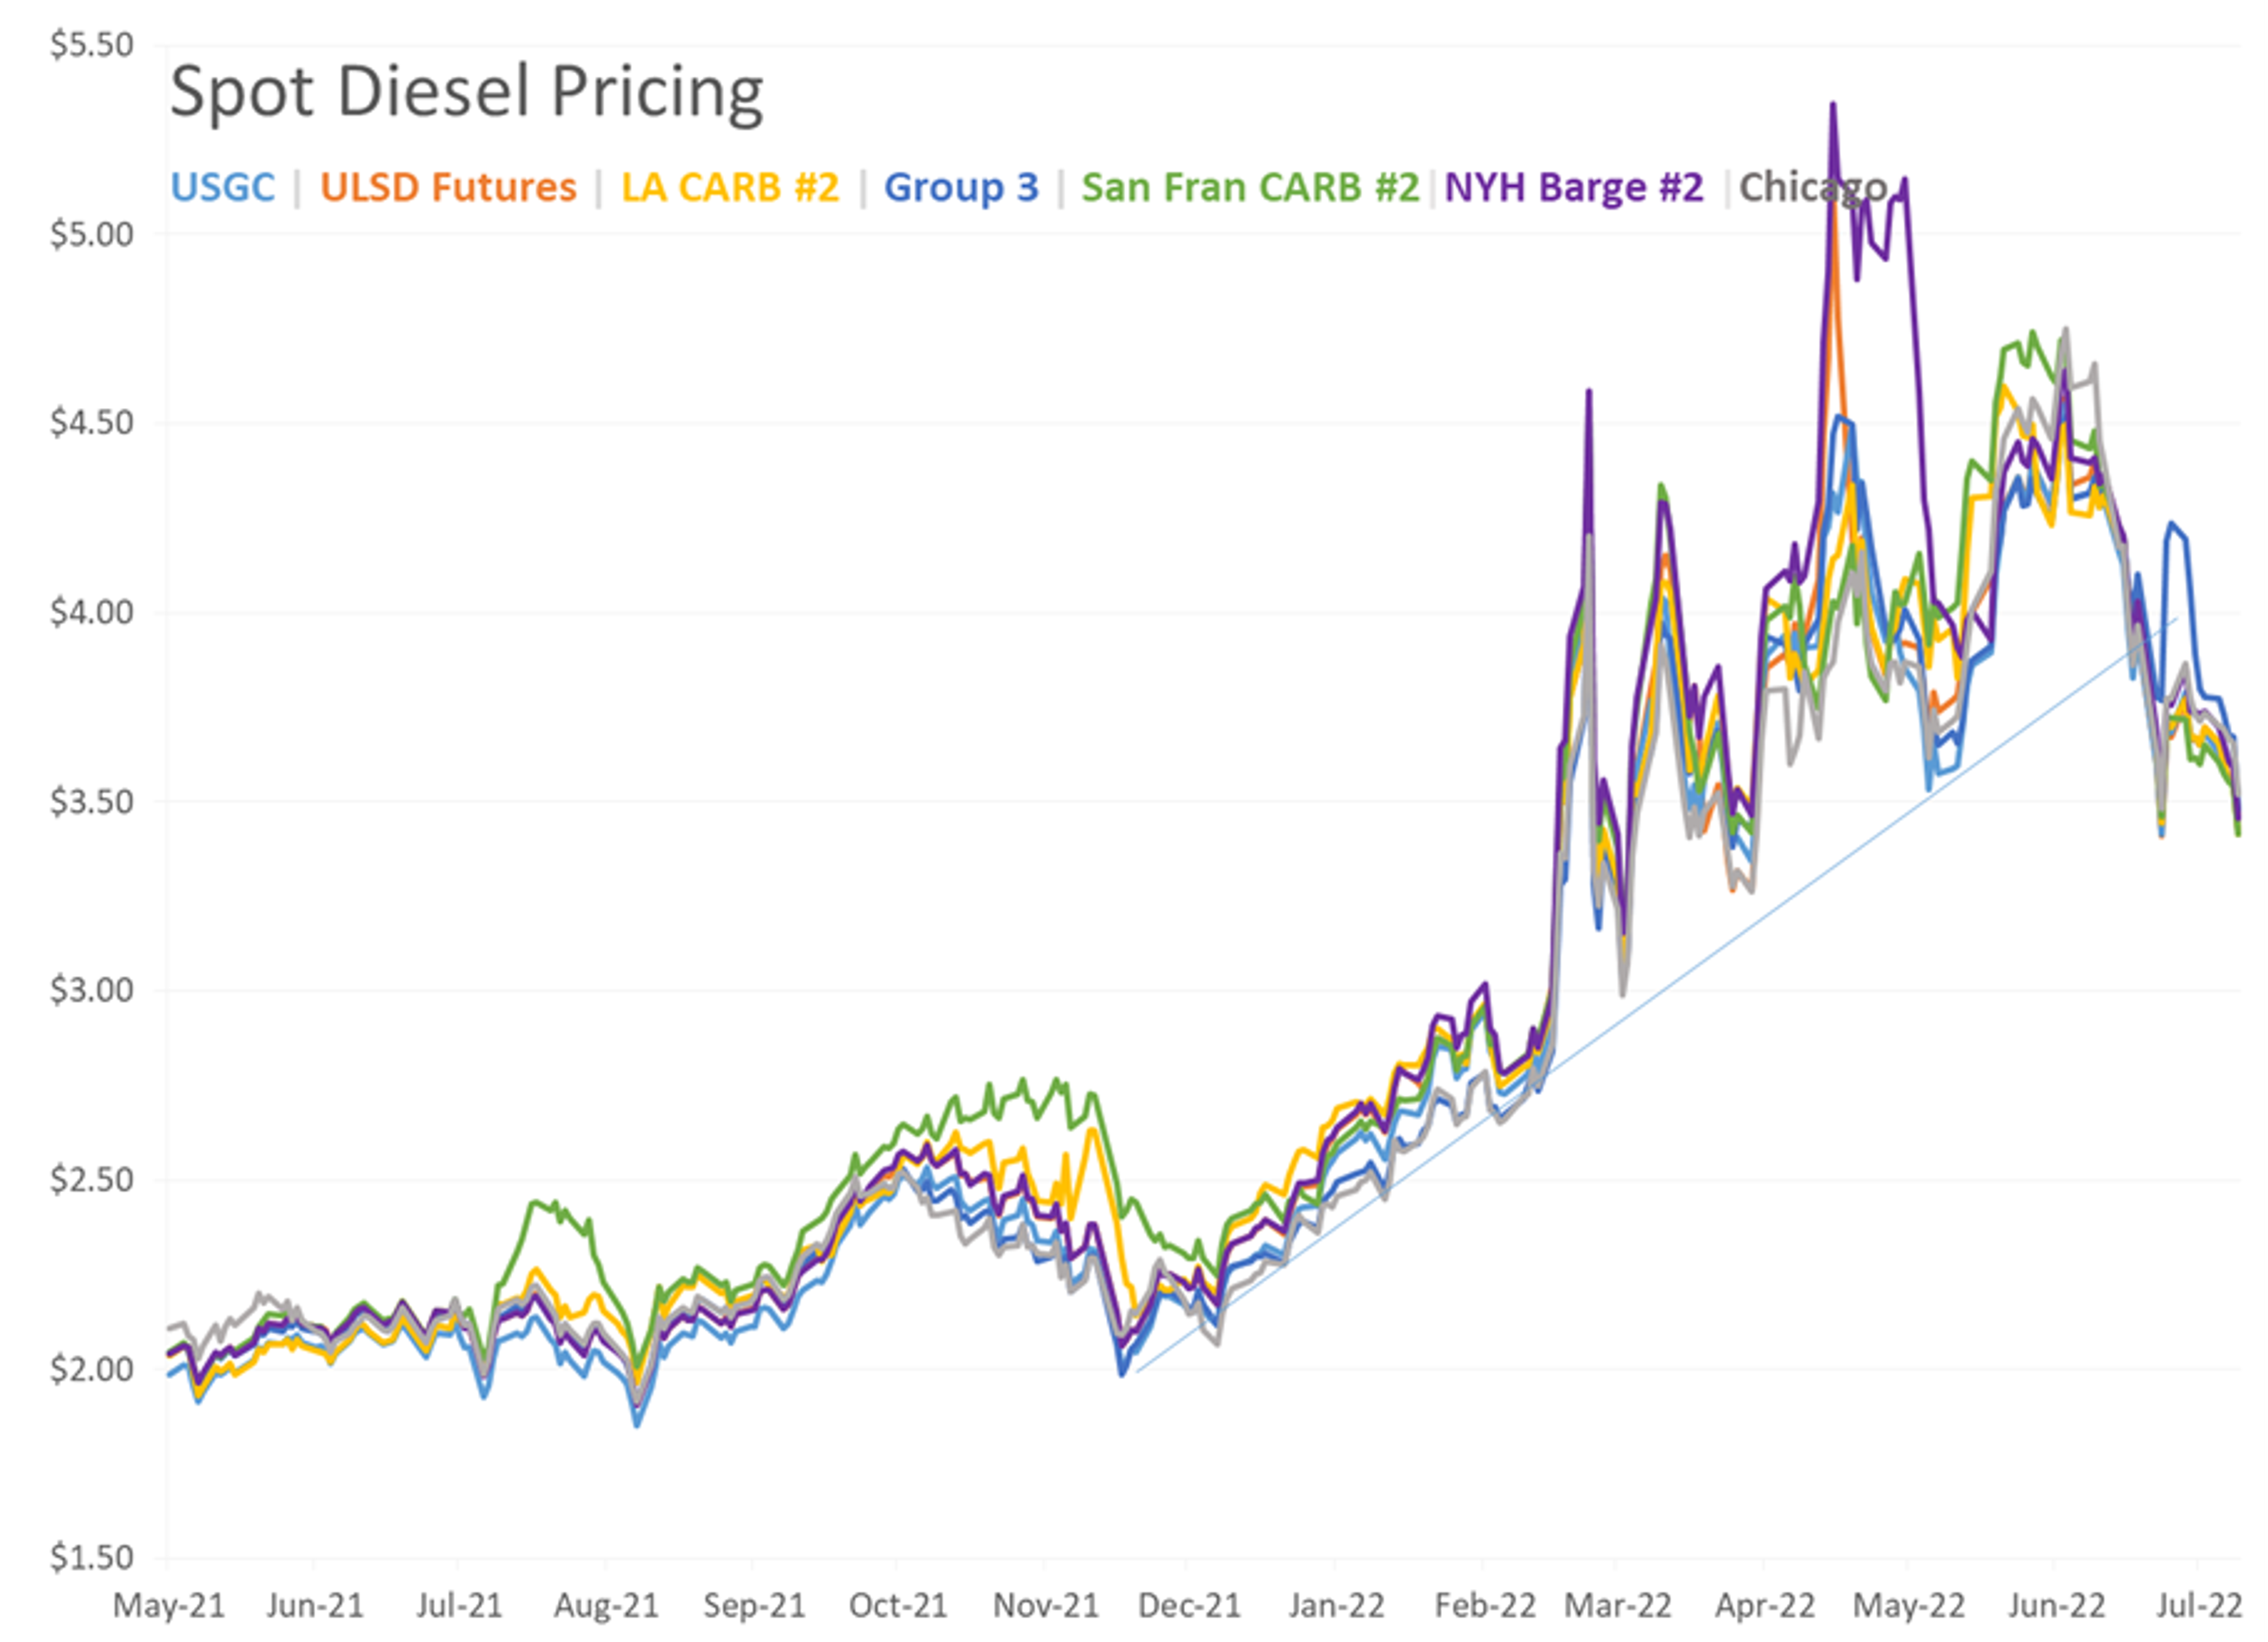This screenshot has width=2268, height=1642.
Task: Click the May-21 x-axis label
Action: (x=168, y=1606)
